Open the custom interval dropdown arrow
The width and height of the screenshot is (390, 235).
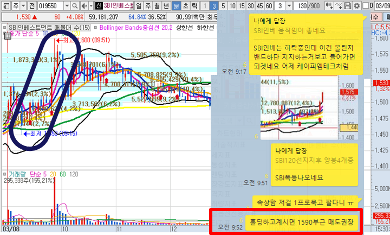coord(289,5)
